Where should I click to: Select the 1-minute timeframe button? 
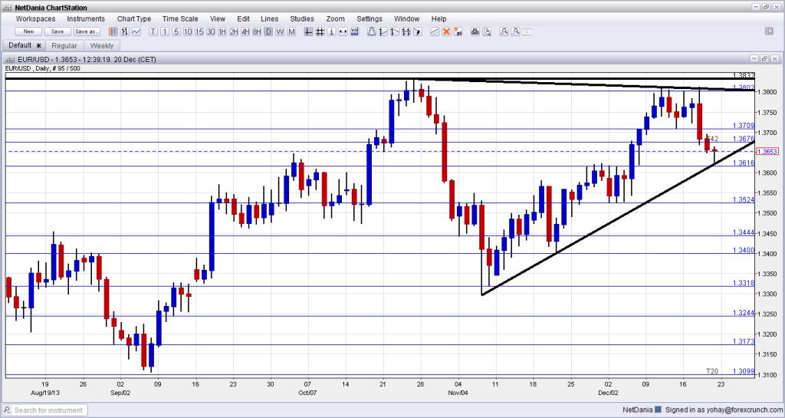pyautogui.click(x=165, y=31)
